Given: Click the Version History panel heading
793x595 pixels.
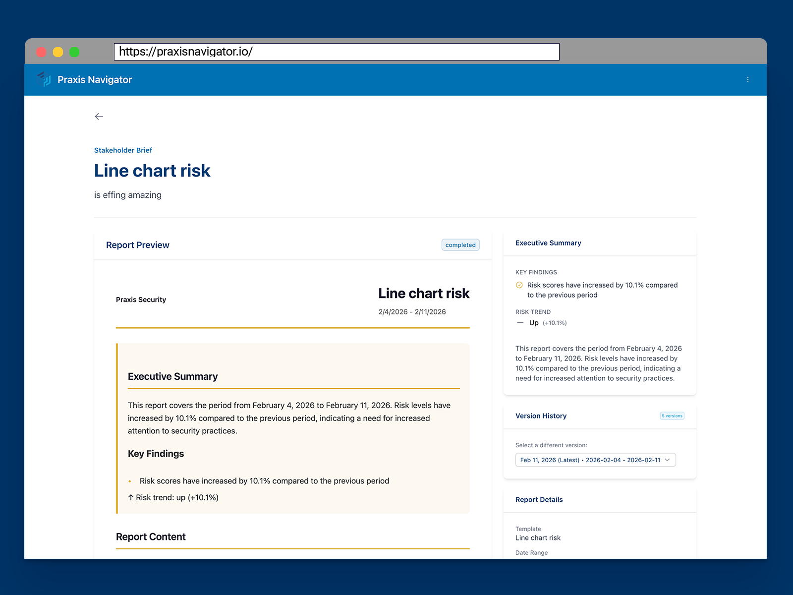Looking at the screenshot, I should pos(541,416).
